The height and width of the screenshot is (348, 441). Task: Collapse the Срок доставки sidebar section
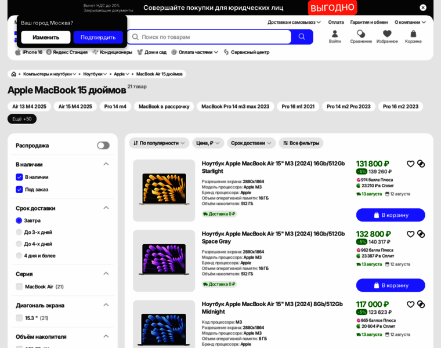106,208
